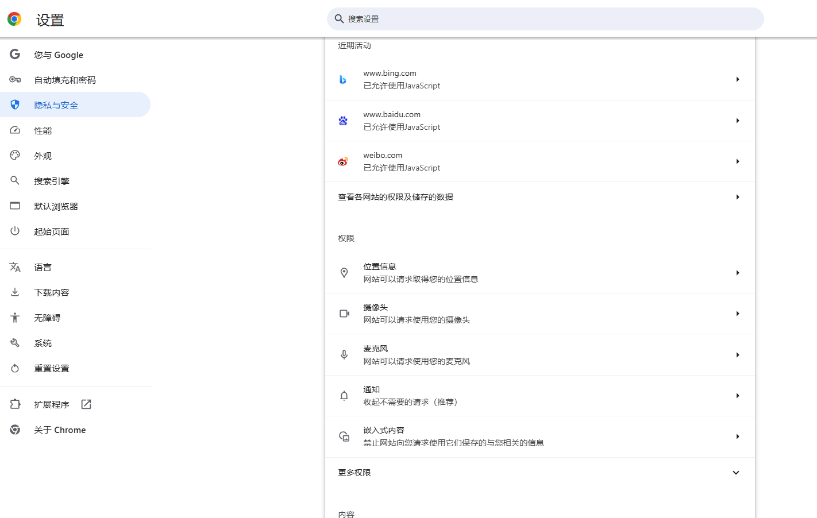Click the magnifier icon in the search bar

340,19
